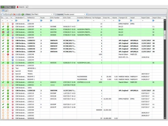Select the reference cell LS300357
The height and width of the screenshot is (126, 168).
[x=34, y=29]
